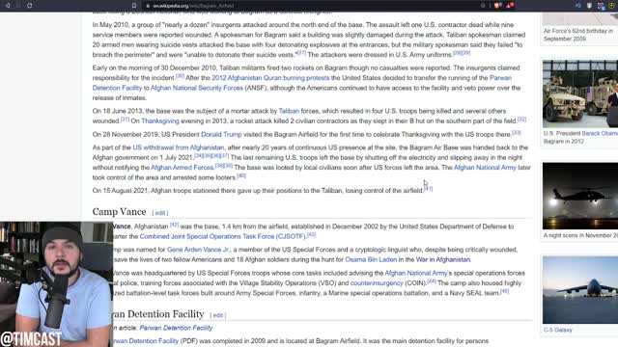Open the Gene Arden Vance Jr. link
Viewport: 618px width, 347px height.
tap(198, 250)
